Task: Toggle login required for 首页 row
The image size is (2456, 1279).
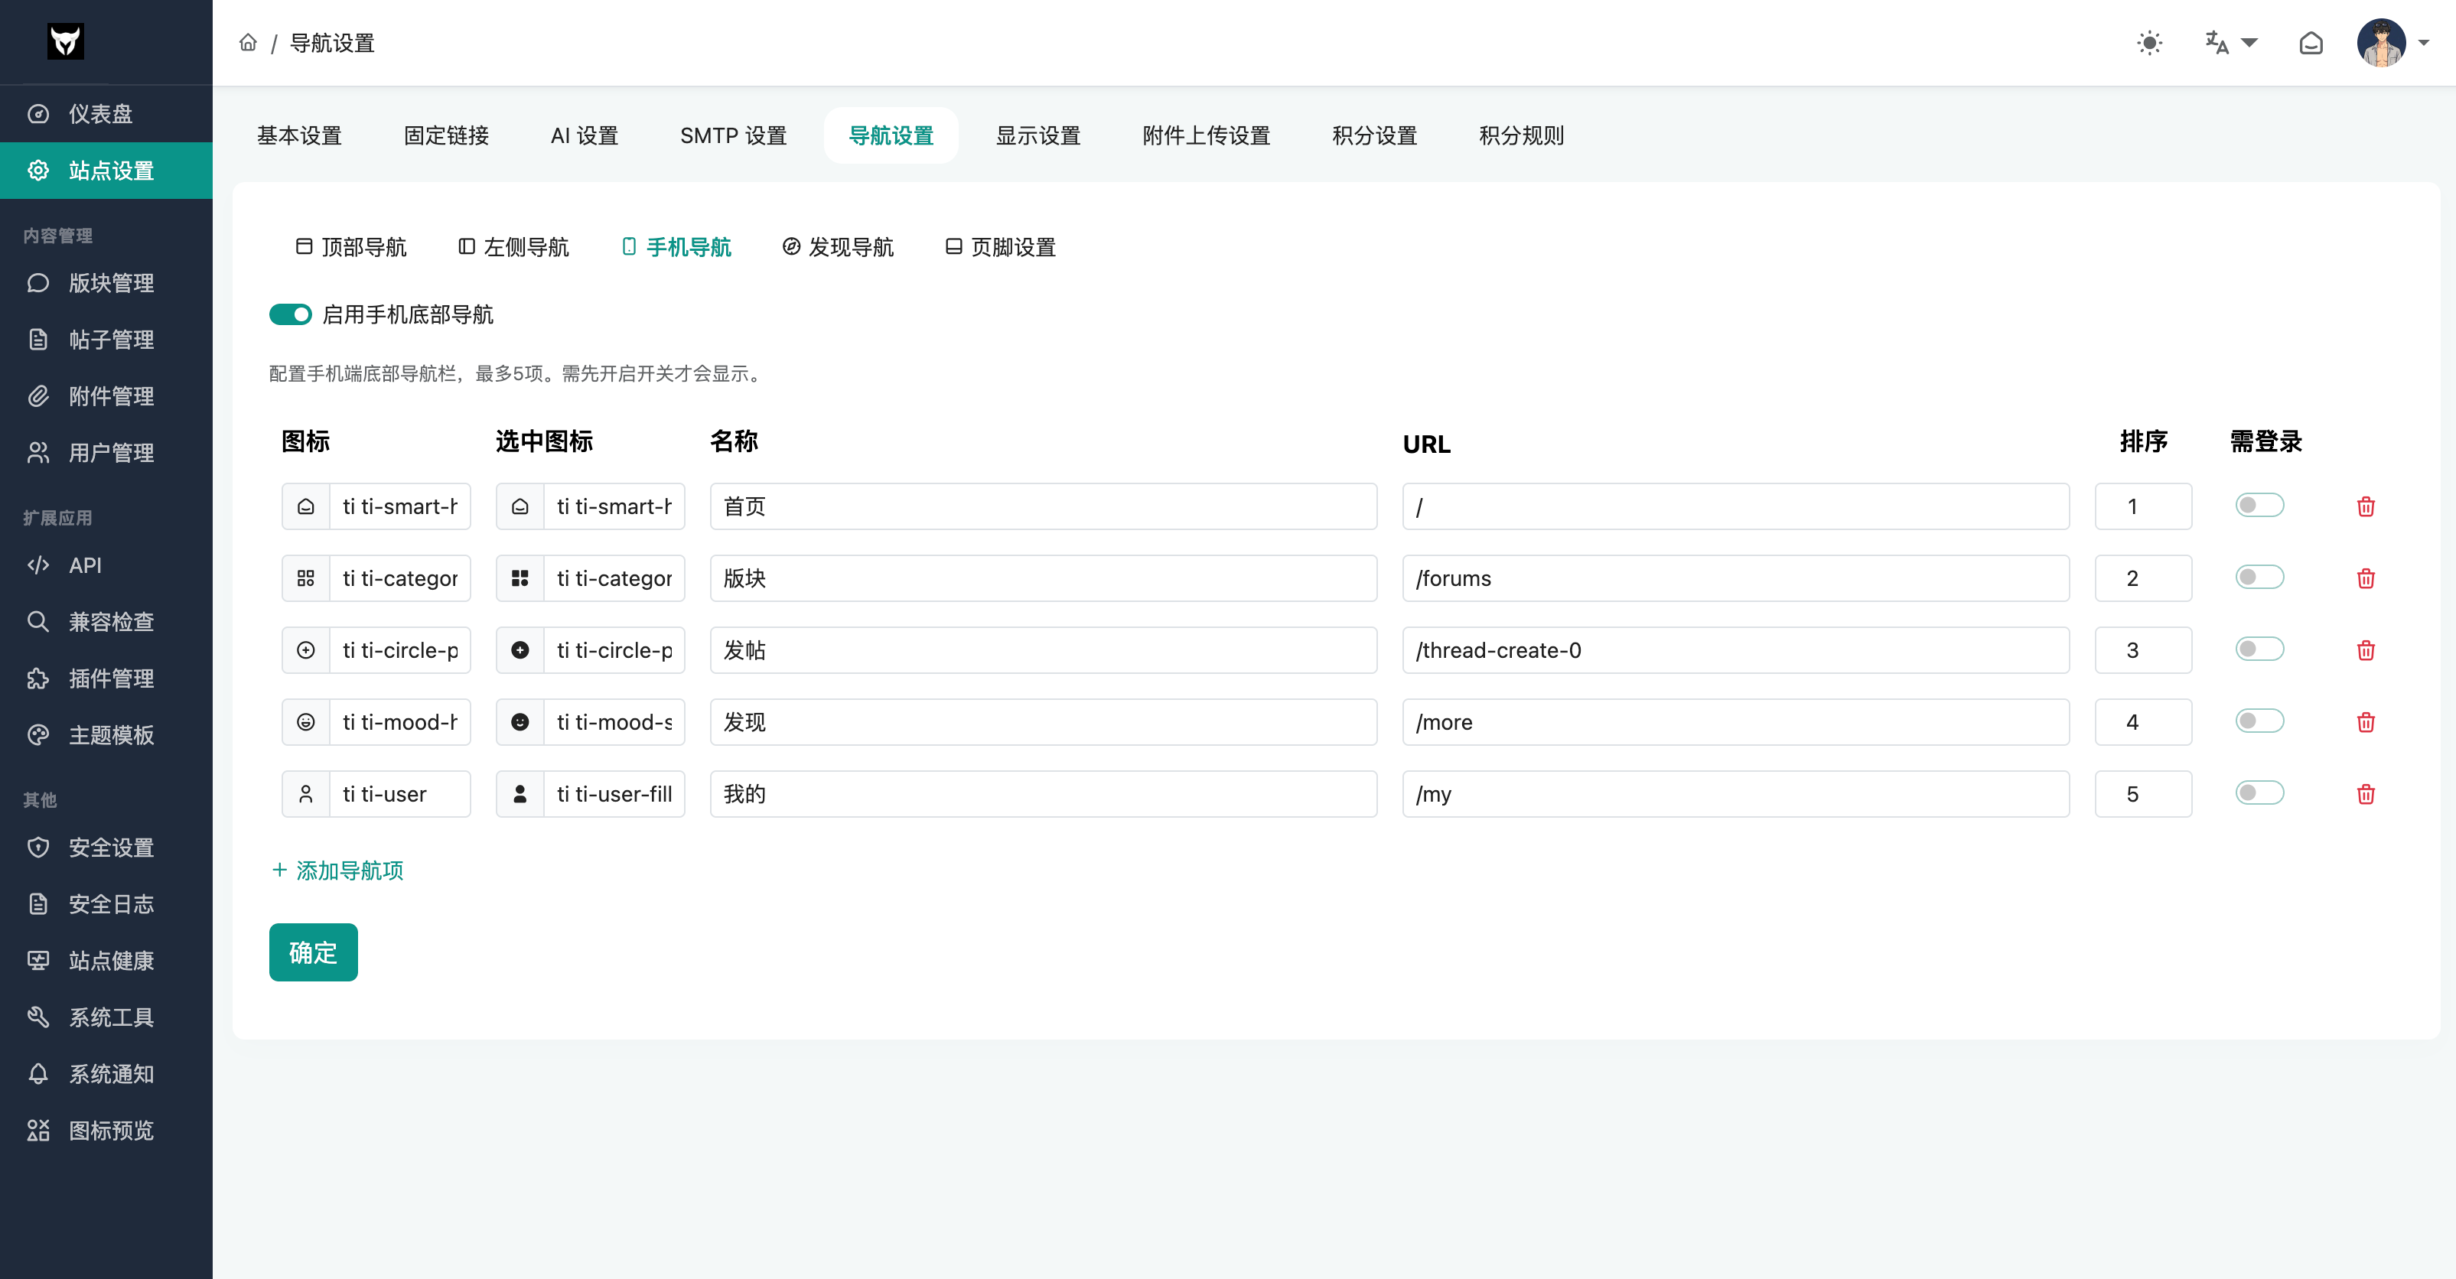Action: (2259, 505)
